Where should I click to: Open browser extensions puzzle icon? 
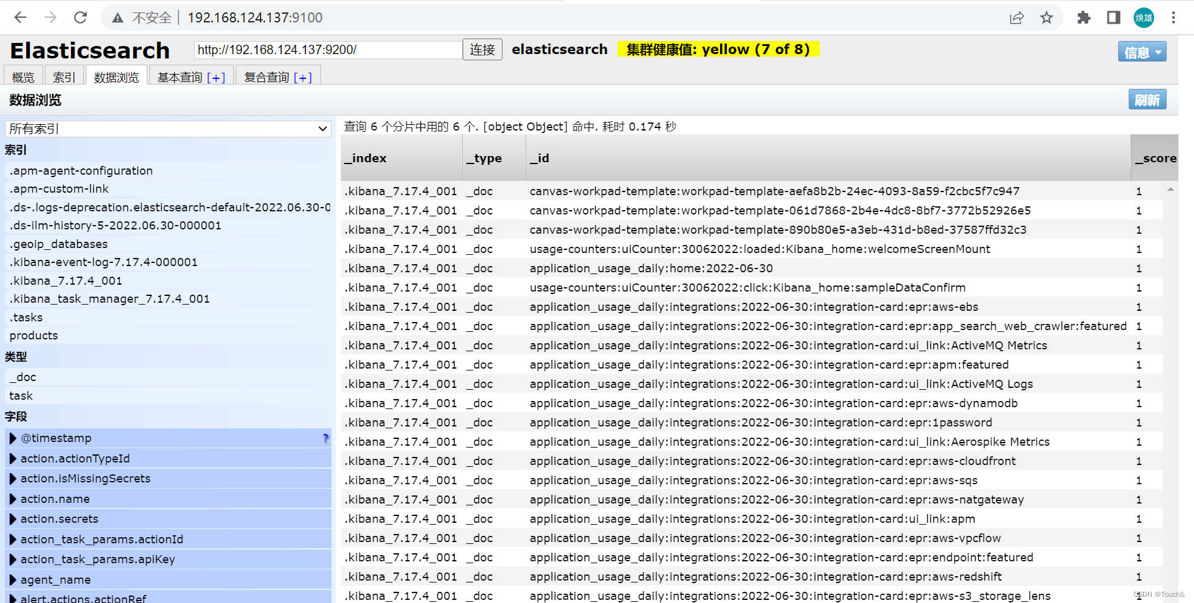(1084, 17)
